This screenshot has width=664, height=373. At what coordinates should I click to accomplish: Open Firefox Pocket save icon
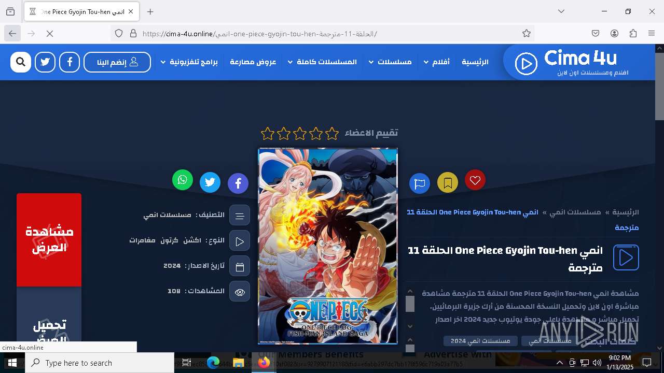click(596, 34)
